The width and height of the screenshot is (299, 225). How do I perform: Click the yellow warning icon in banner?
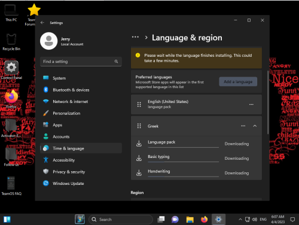pos(138,55)
